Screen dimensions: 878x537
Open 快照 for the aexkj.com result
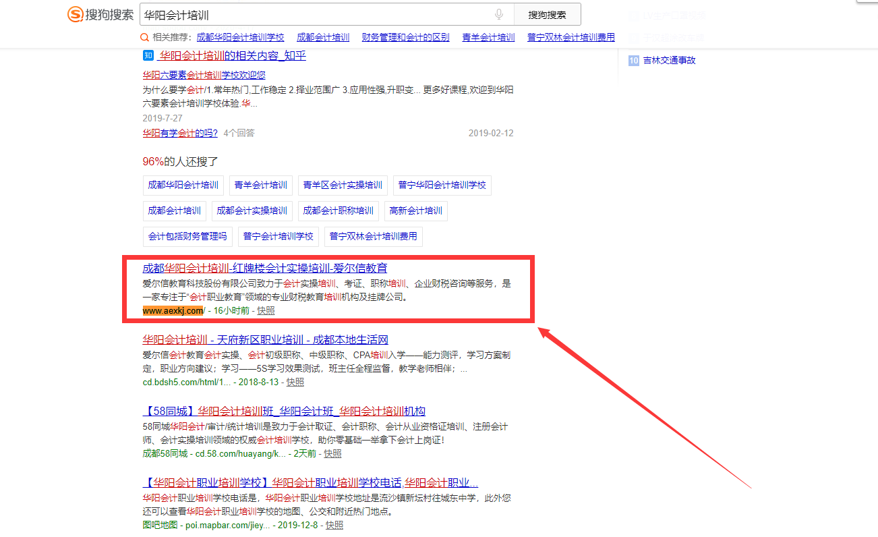[266, 310]
